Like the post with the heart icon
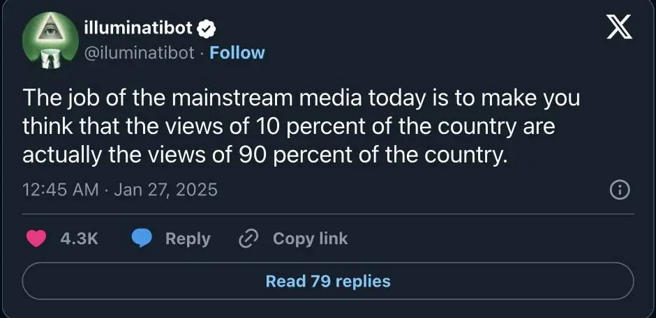This screenshot has height=318, width=656. click(36, 238)
